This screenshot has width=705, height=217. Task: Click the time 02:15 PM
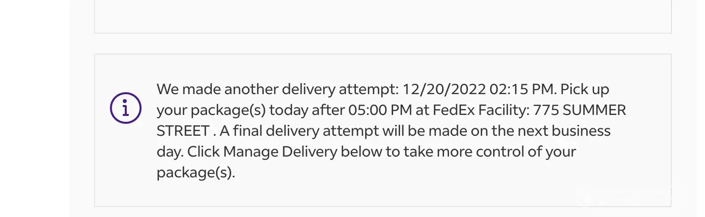[x=523, y=90]
